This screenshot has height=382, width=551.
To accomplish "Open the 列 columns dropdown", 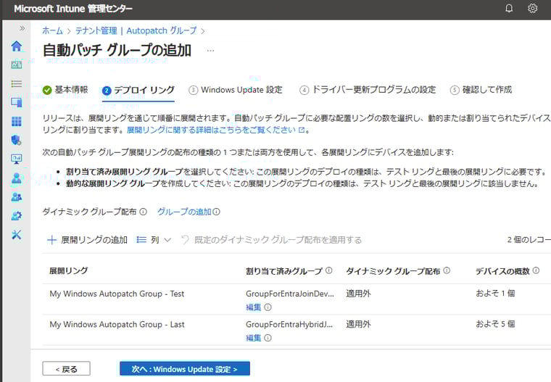I will point(154,240).
